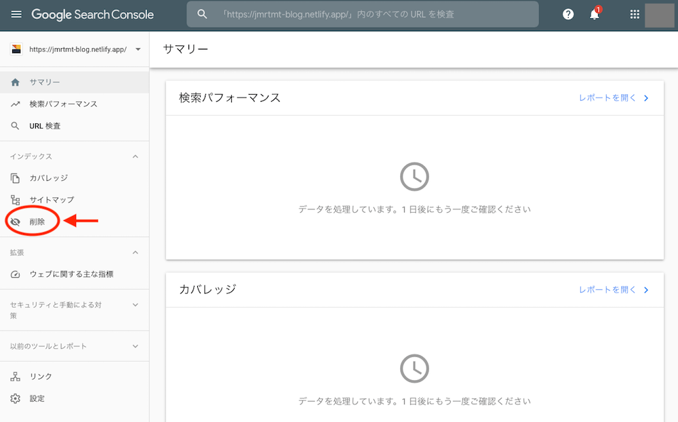The height and width of the screenshot is (422, 678).
Task: Click the search magnifier icon in top bar
Action: pyautogui.click(x=202, y=14)
